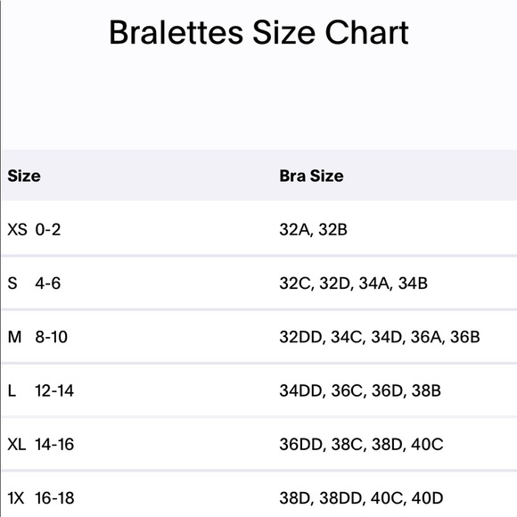Viewport: 517px width, 517px height.
Task: Click the XL 14-16 size row
Action: pyautogui.click(x=259, y=444)
